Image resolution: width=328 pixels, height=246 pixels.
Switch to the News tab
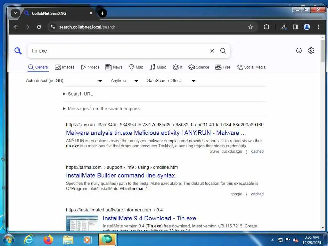114,67
